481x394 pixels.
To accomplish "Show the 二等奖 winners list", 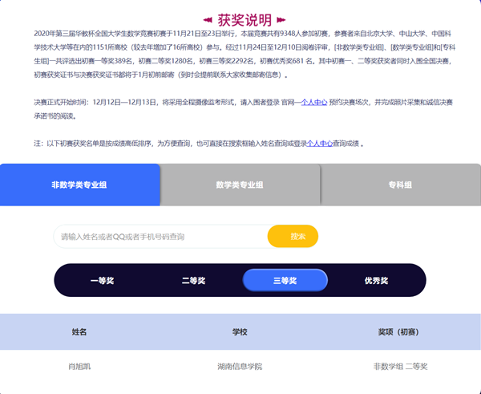I will [193, 280].
